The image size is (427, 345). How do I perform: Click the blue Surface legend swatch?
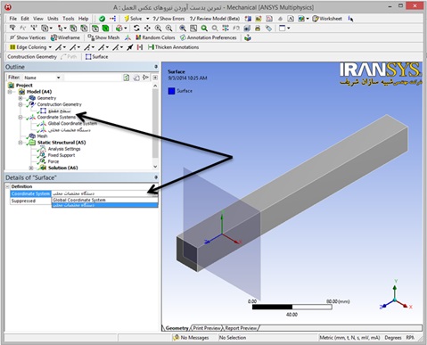click(171, 91)
